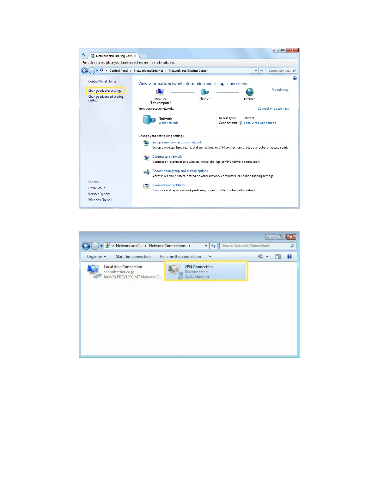The height and width of the screenshot is (500, 378).
Task: Open Choose homegroup and sharing options
Action: [180, 171]
